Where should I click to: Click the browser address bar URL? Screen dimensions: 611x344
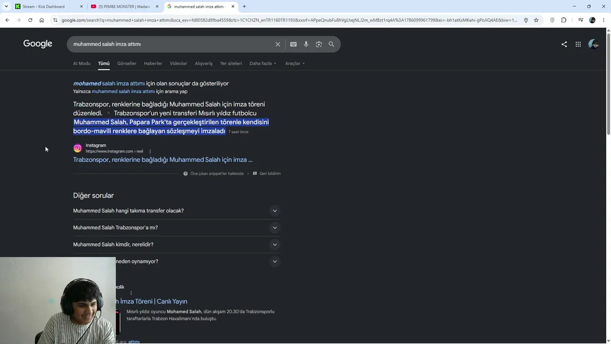289,20
